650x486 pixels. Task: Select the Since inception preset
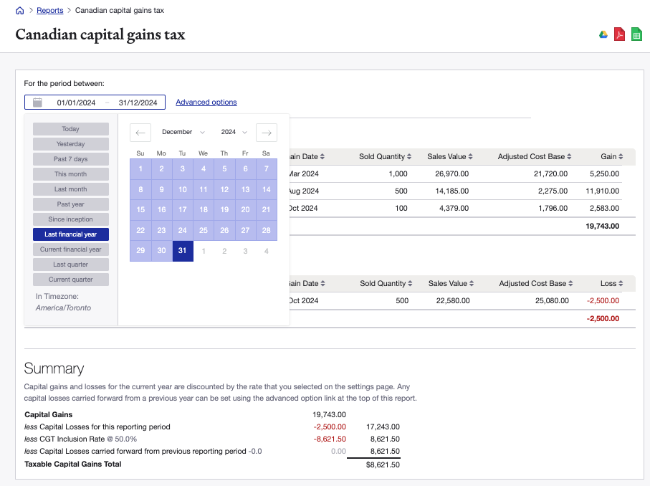click(x=71, y=219)
